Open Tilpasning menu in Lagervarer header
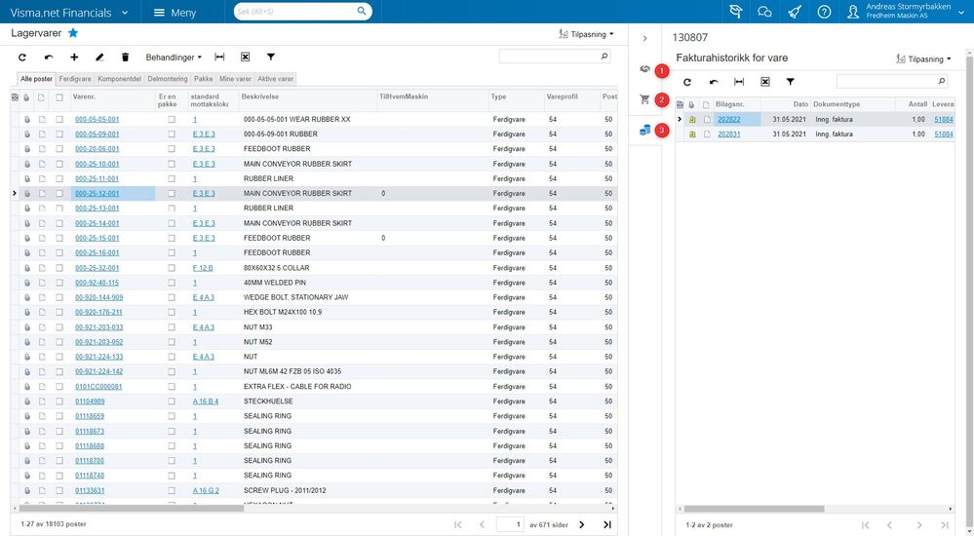This screenshot has width=974, height=536. click(586, 34)
